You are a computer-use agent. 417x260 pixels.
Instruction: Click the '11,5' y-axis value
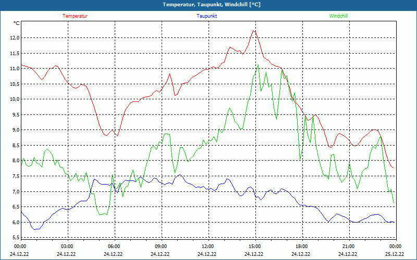(x=16, y=54)
